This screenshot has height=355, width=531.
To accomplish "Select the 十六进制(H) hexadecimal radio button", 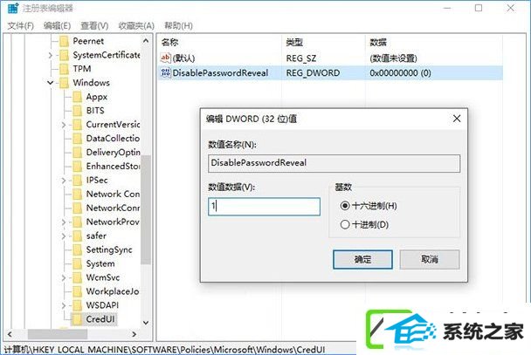I will [345, 206].
